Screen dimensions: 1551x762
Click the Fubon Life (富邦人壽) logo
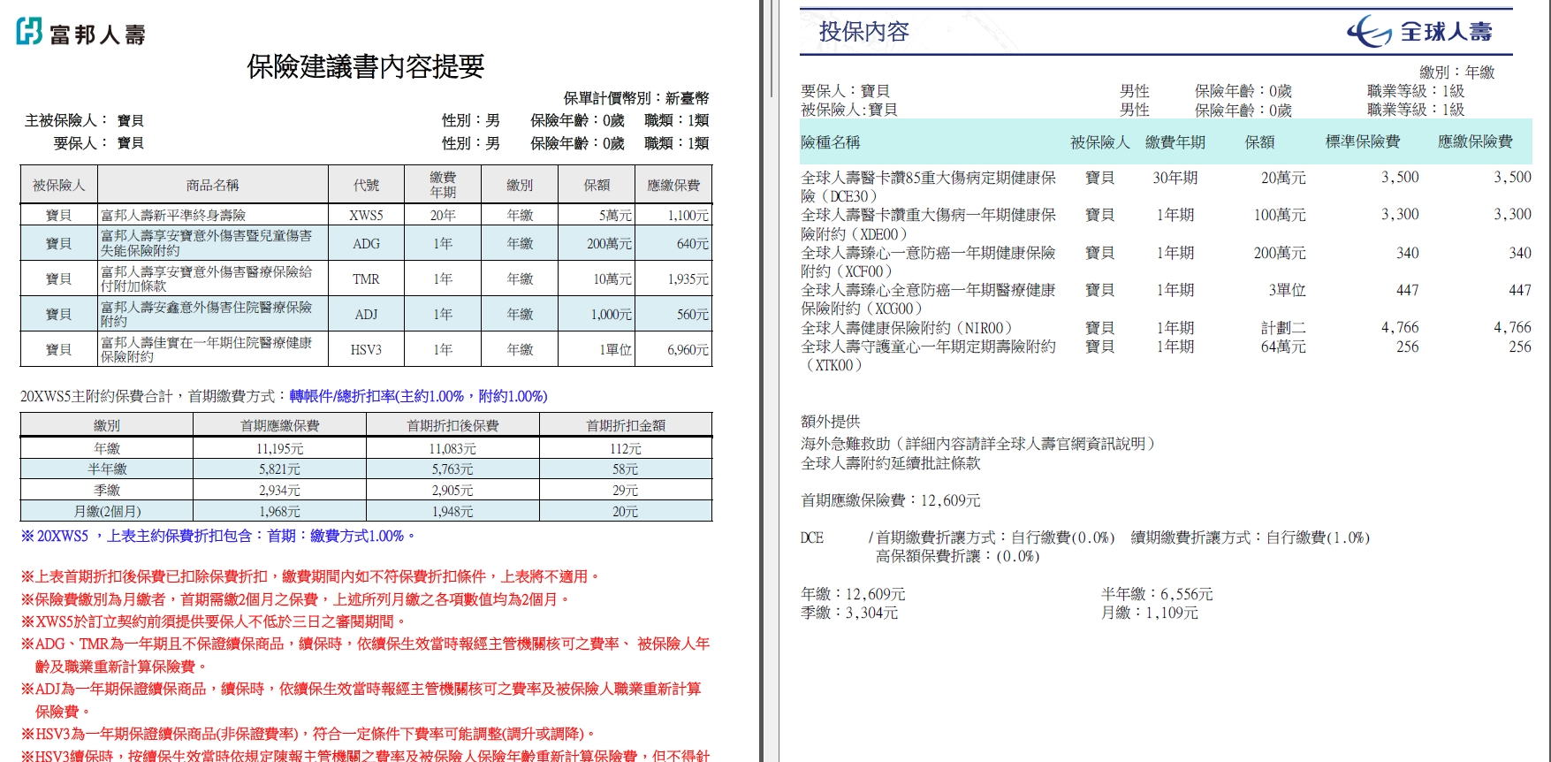pos(80,33)
